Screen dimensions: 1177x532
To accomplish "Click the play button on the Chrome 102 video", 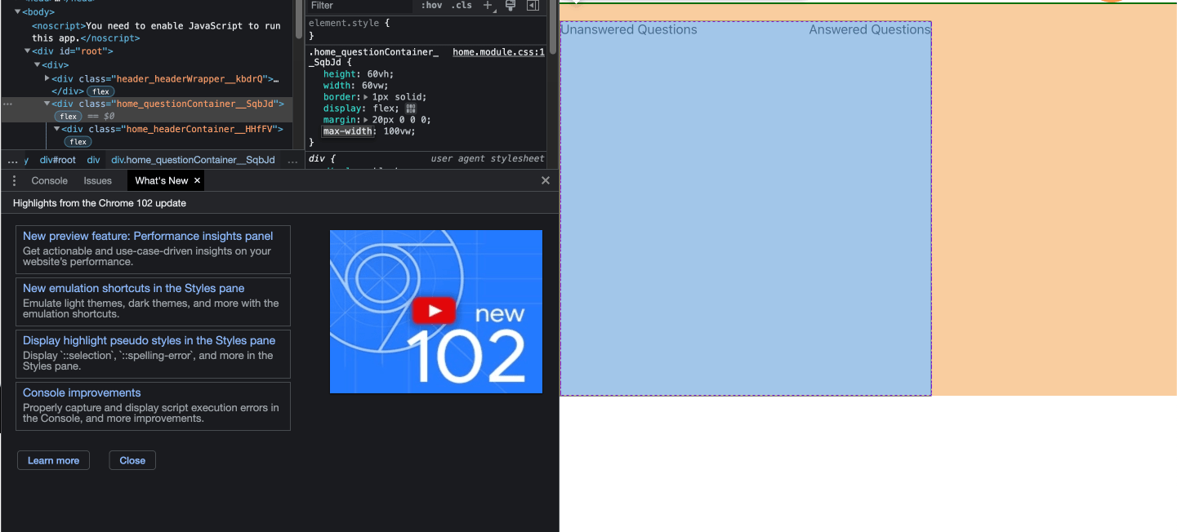I will 434,310.
